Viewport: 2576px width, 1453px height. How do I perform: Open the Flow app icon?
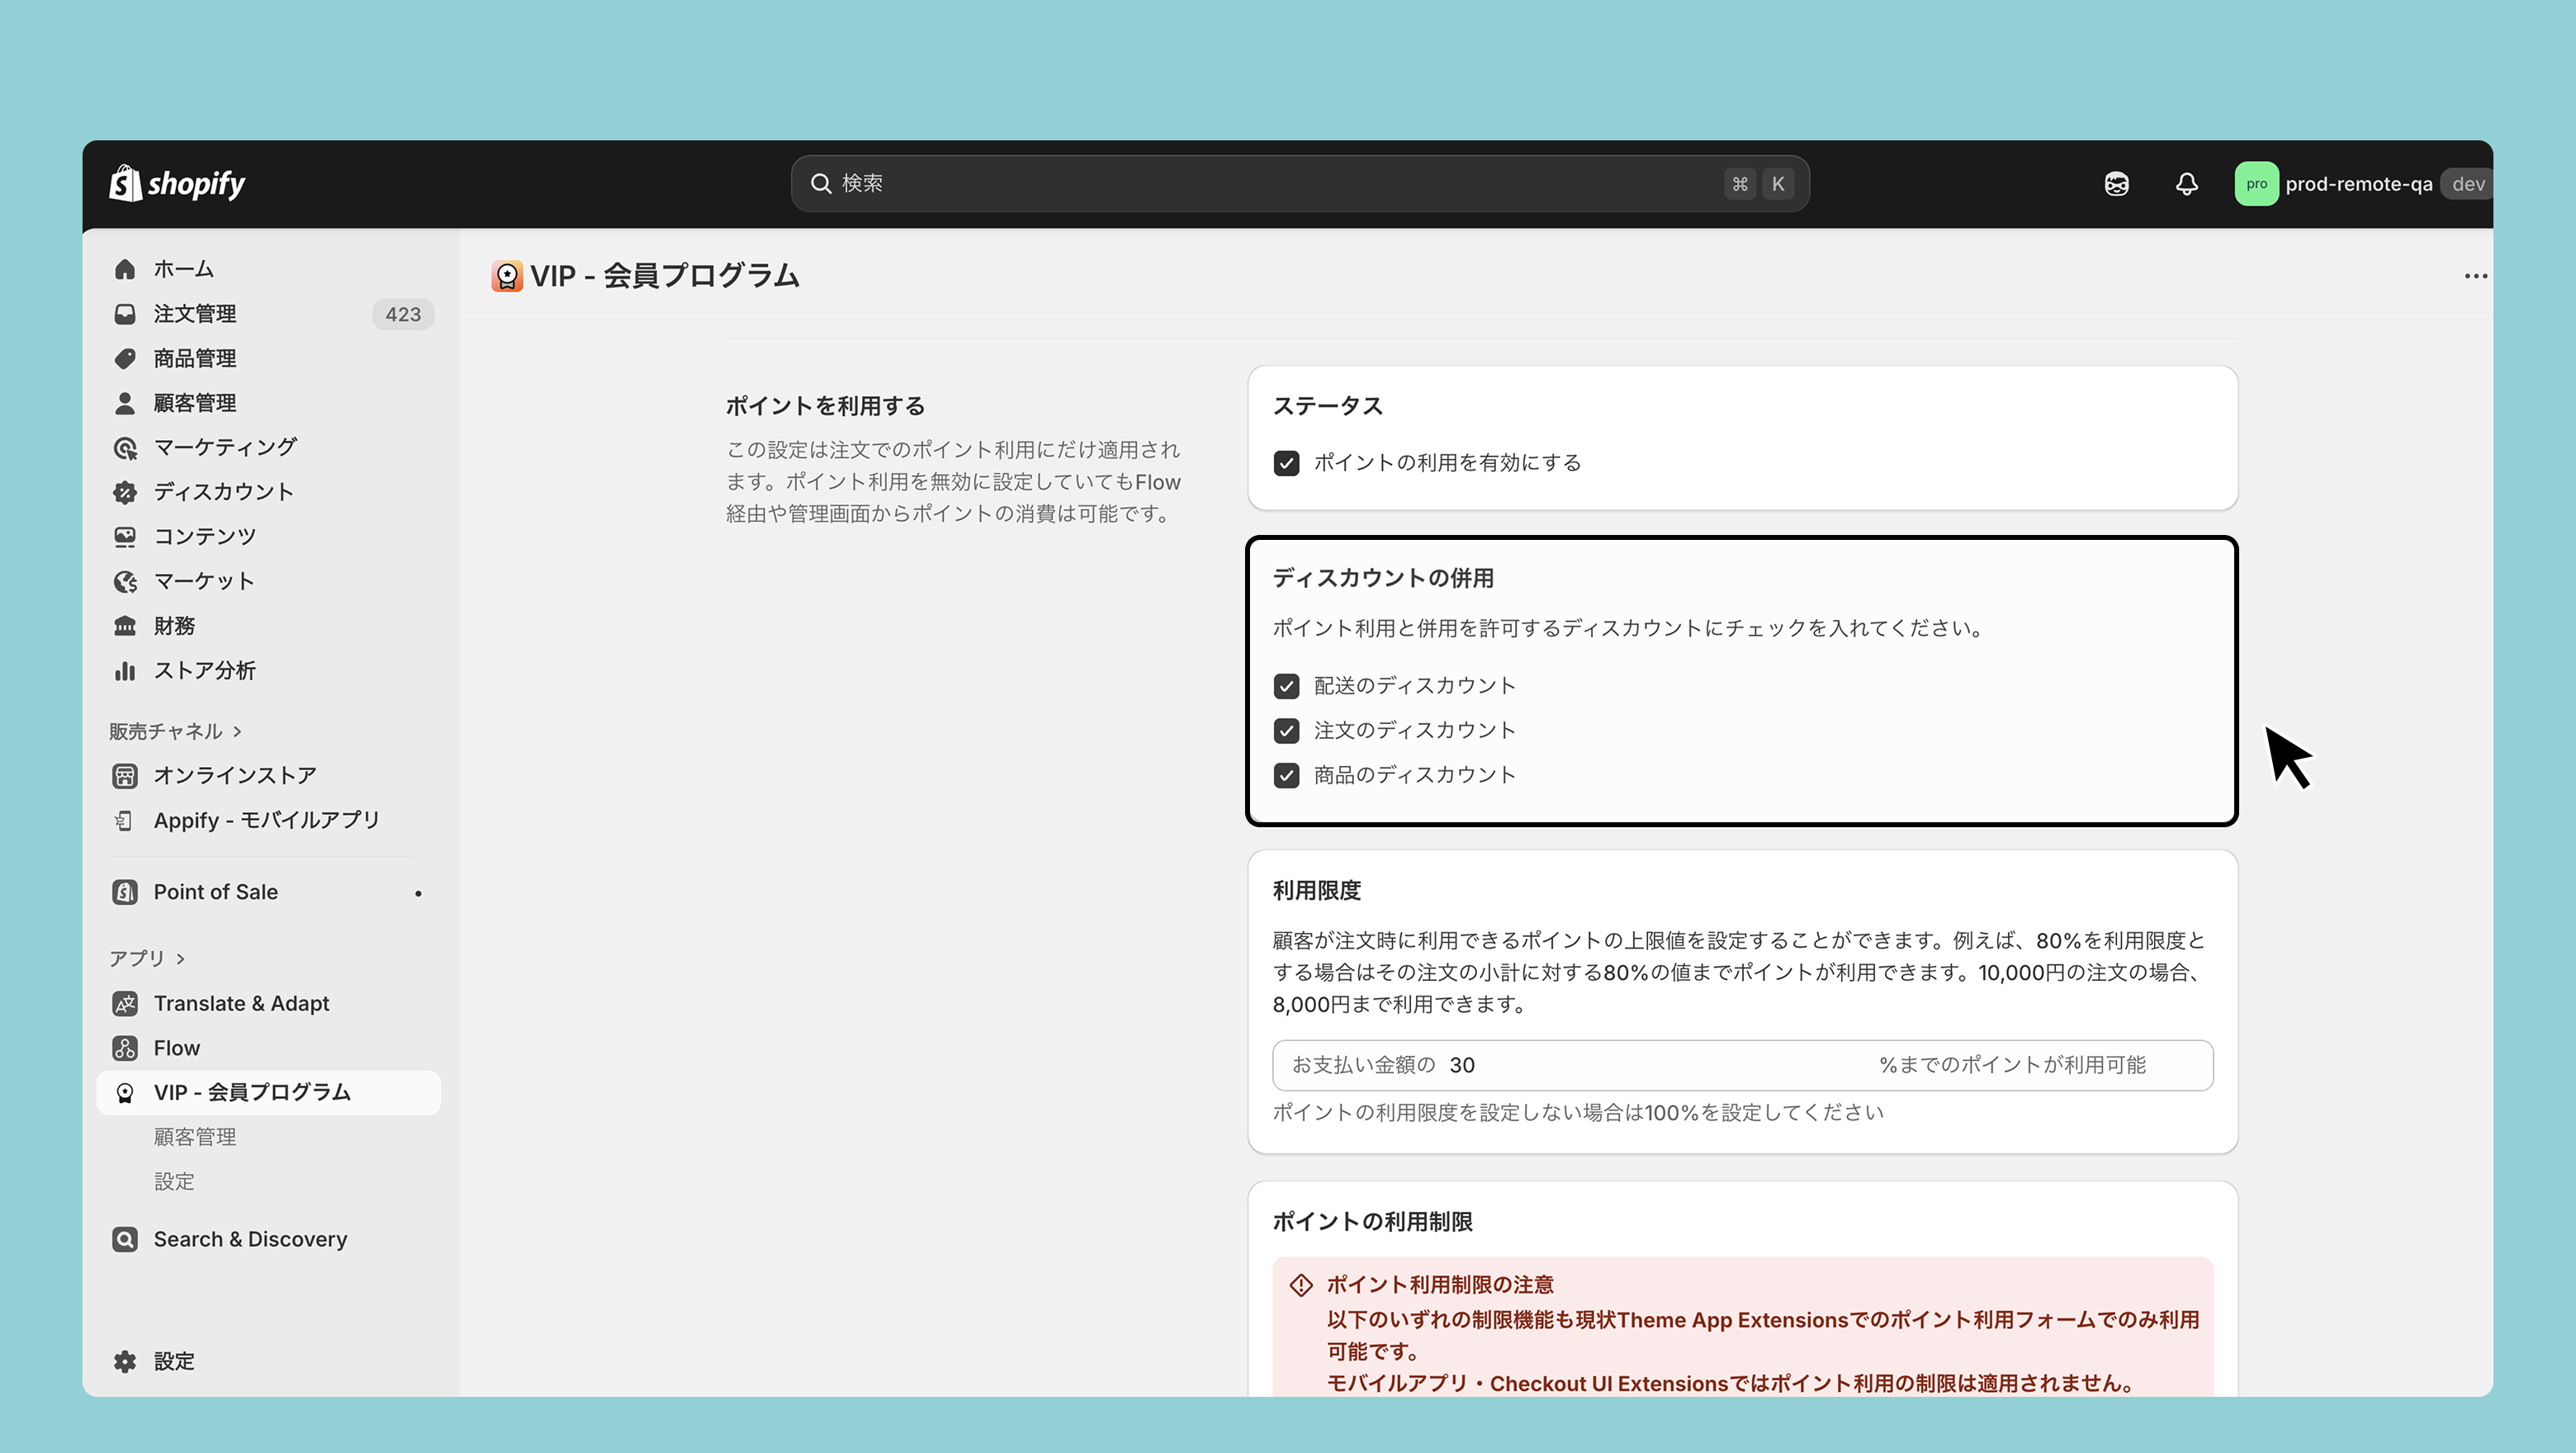pyautogui.click(x=125, y=1048)
